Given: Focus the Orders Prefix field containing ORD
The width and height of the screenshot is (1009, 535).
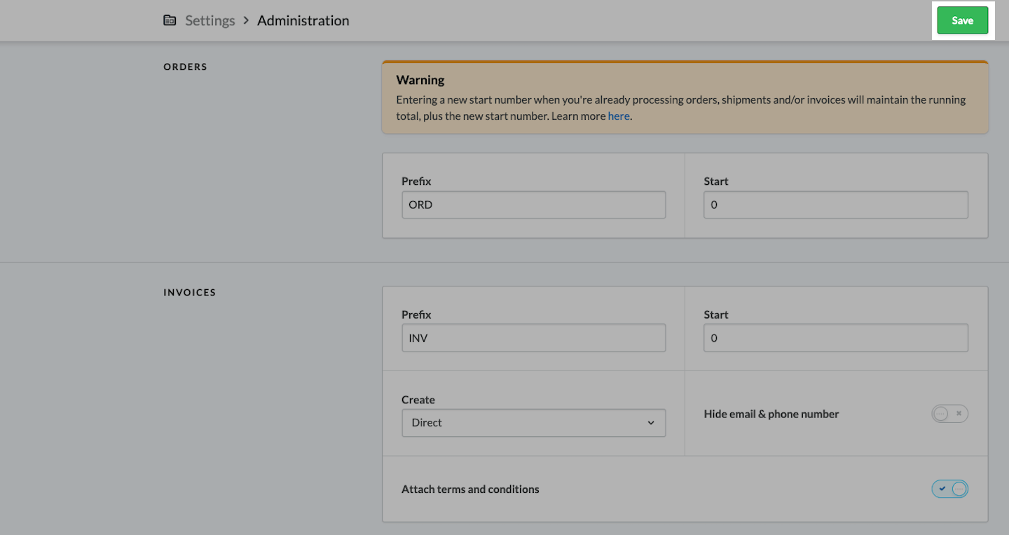Looking at the screenshot, I should coord(533,205).
